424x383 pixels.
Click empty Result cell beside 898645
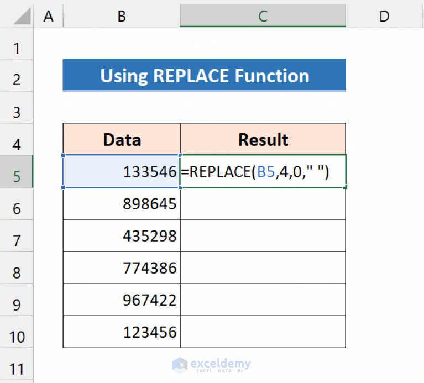click(263, 203)
